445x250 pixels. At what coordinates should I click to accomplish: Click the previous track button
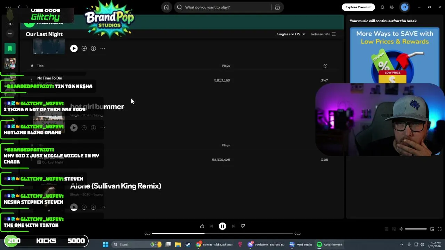(x=211, y=226)
